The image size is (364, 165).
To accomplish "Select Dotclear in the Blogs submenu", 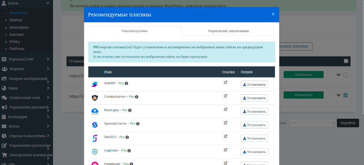I will point(16,34).
